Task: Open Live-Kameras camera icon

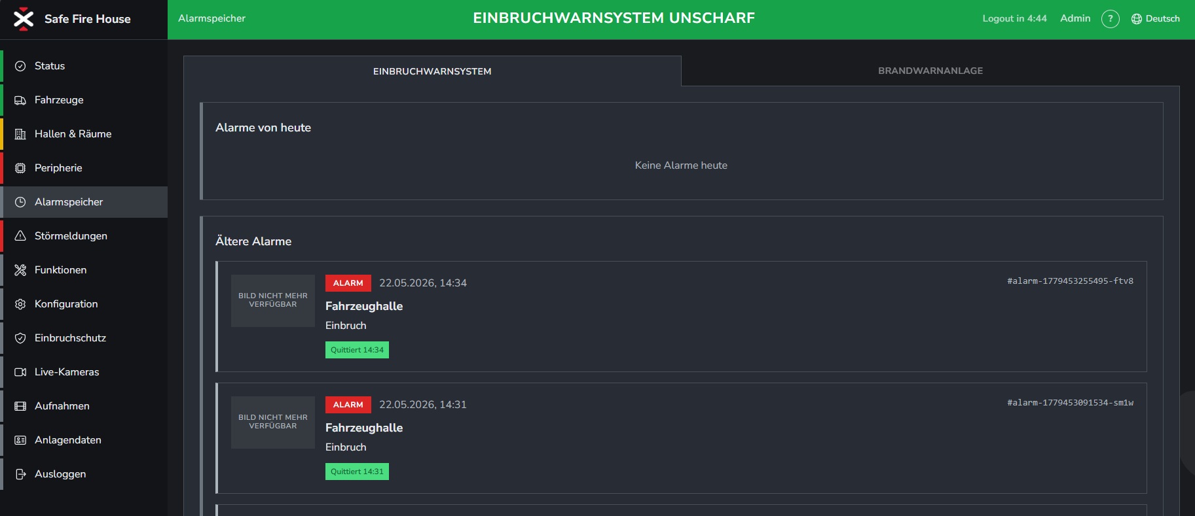Action: [x=20, y=372]
